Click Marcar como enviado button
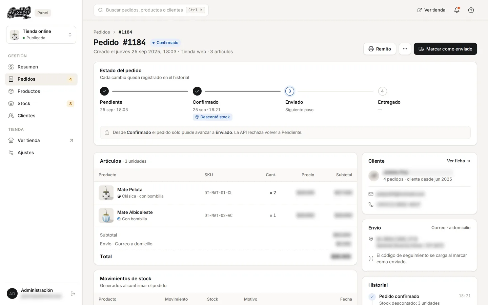Image resolution: width=488 pixels, height=305 pixels. coord(445,49)
